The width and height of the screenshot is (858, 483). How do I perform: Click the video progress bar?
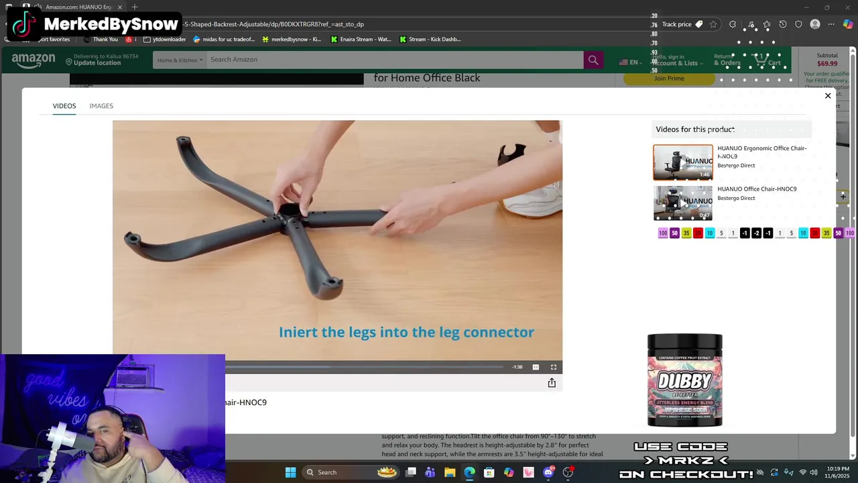click(364, 367)
